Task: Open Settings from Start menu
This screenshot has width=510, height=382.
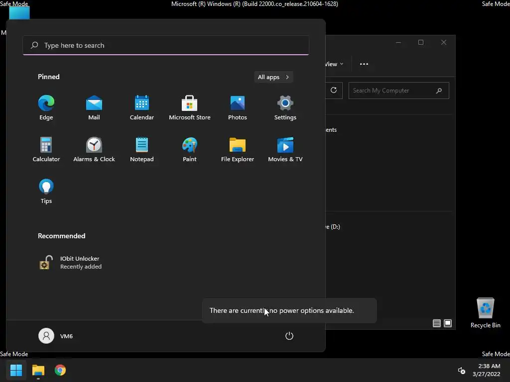Action: click(285, 108)
